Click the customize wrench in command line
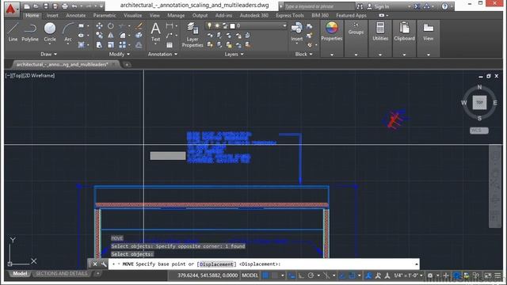507x285 pixels. click(104, 264)
